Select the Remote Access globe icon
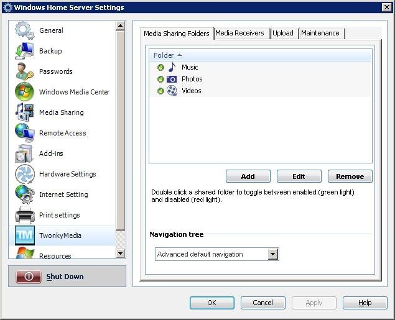This screenshot has height=320, width=395. 24,133
